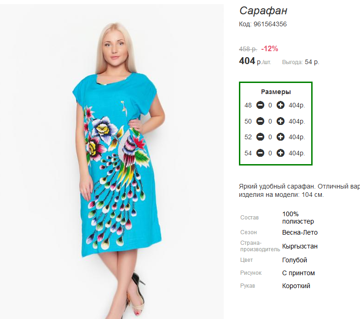Increase quantity for size 54
Image resolution: width=360 pixels, height=319 pixels.
pos(280,153)
